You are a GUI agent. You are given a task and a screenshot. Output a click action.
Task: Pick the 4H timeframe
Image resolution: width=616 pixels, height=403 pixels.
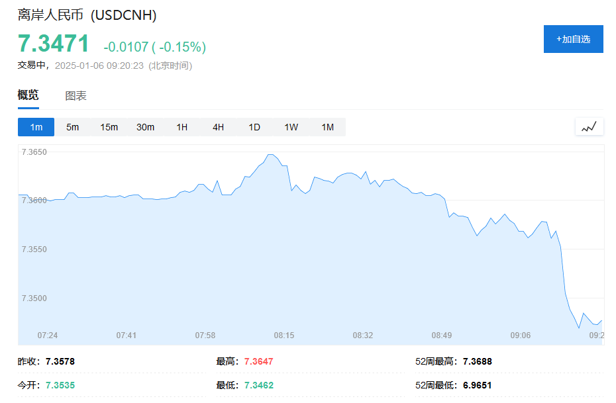(x=218, y=127)
